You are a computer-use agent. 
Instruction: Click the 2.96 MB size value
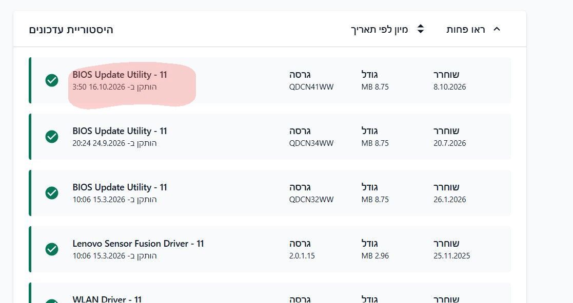tap(375, 256)
